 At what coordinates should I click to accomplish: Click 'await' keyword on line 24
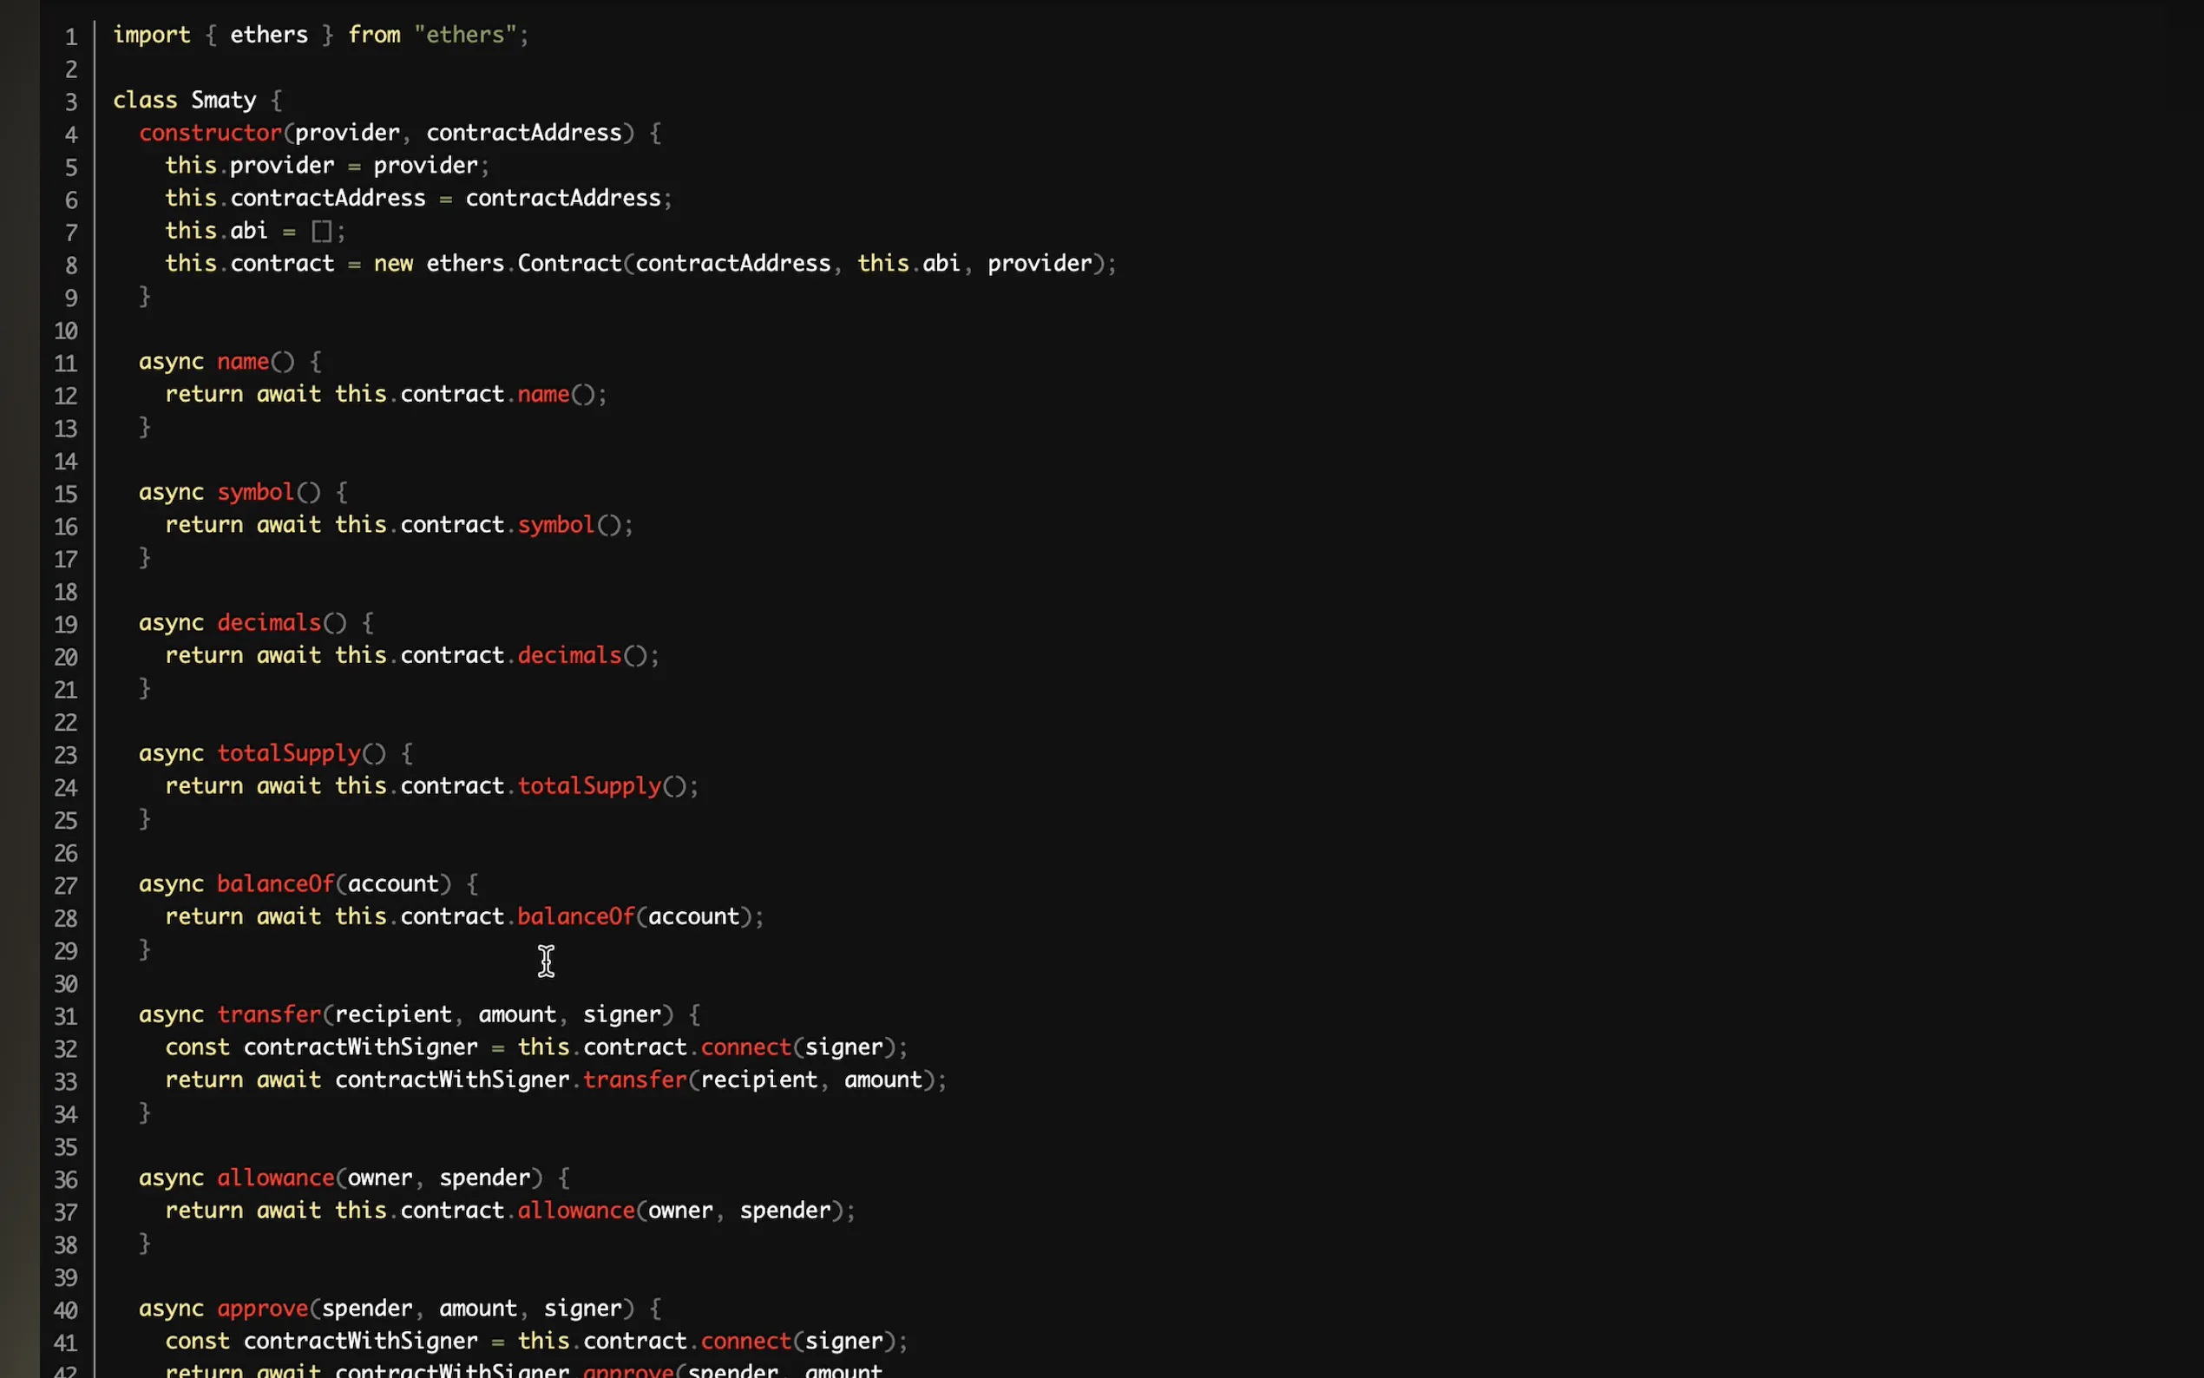point(289,786)
